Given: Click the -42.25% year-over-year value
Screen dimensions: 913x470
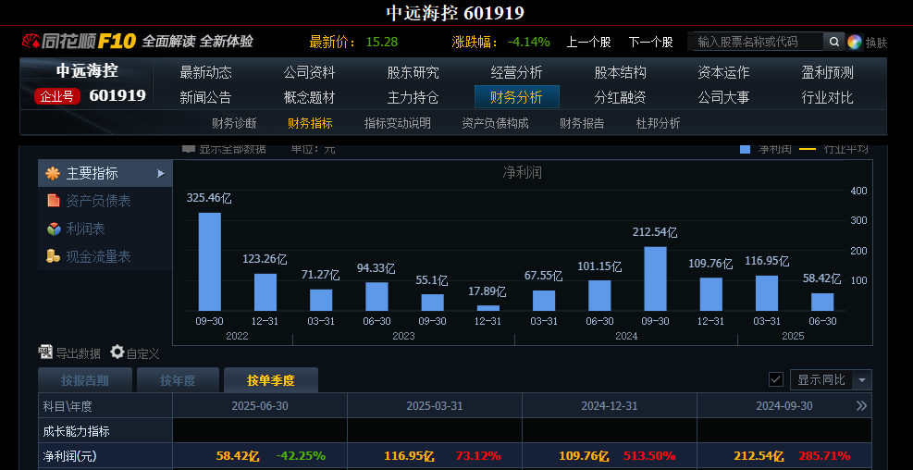Looking at the screenshot, I should (301, 456).
